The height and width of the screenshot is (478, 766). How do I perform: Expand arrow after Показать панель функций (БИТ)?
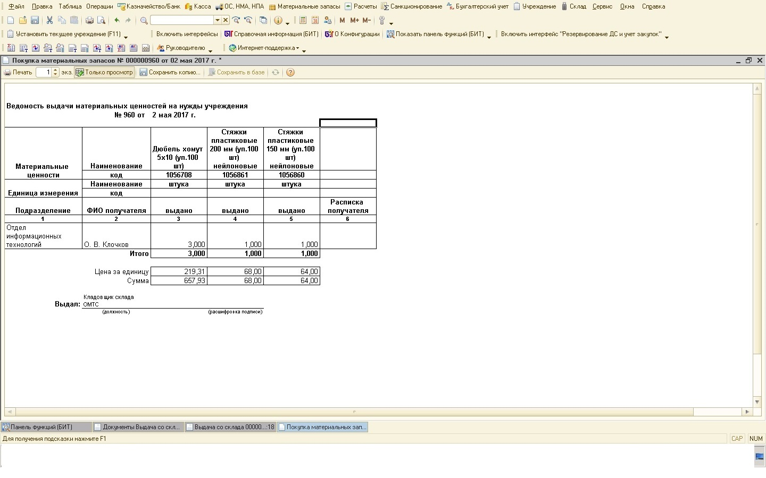pyautogui.click(x=489, y=37)
